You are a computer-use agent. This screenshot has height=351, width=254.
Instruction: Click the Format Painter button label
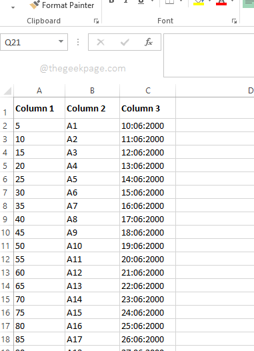pos(68,5)
